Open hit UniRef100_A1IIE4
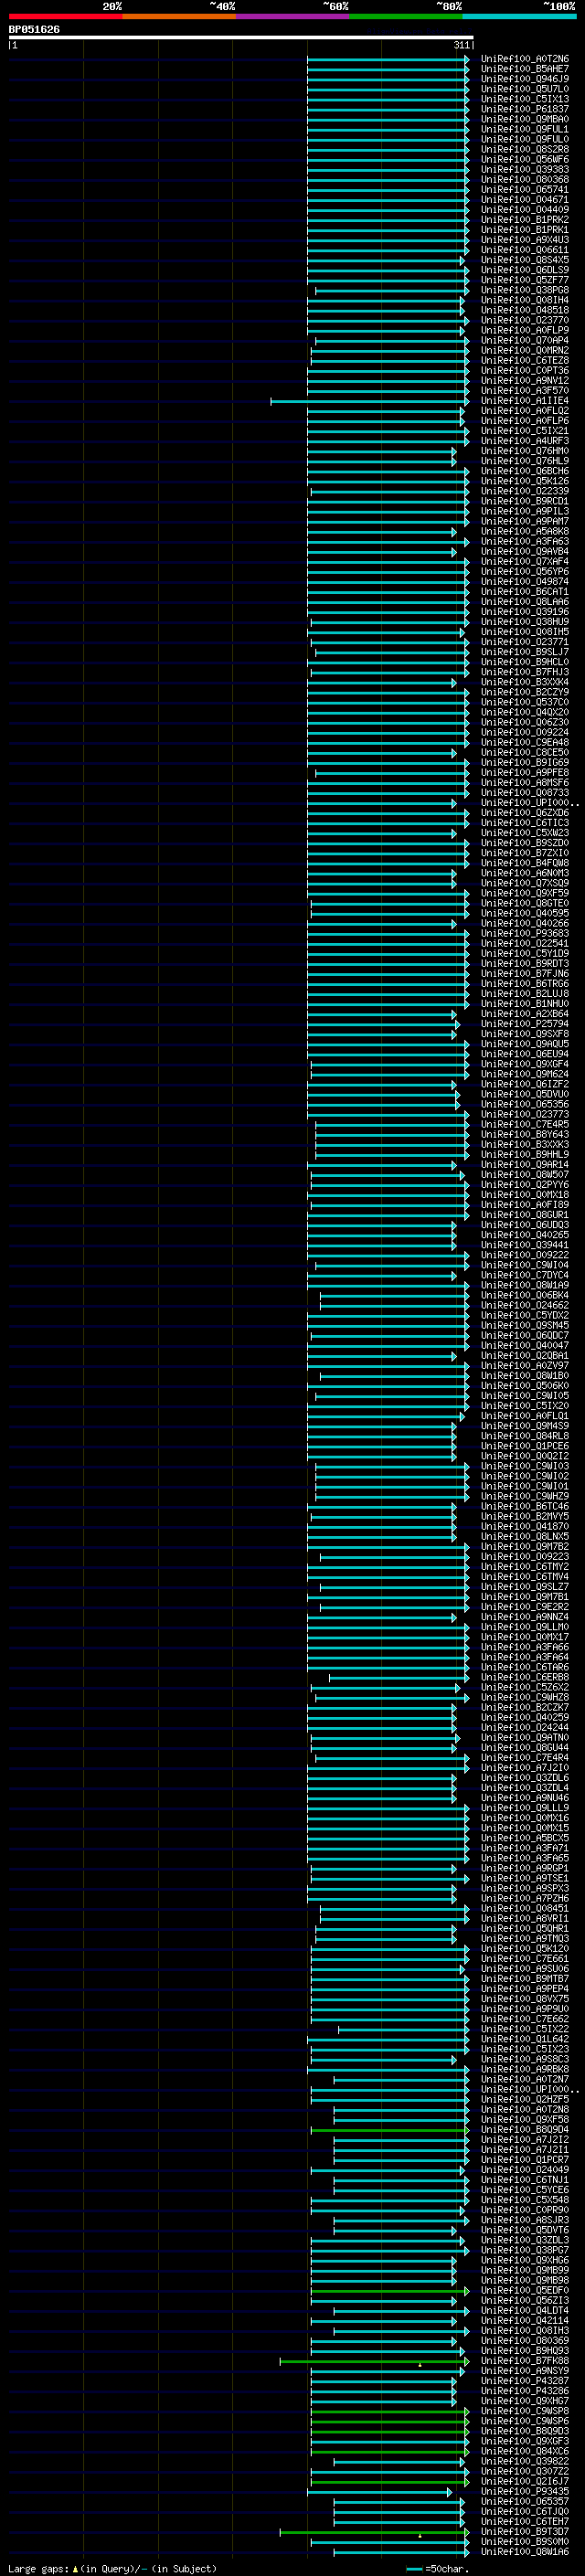The image size is (585, 2576). 524,401
